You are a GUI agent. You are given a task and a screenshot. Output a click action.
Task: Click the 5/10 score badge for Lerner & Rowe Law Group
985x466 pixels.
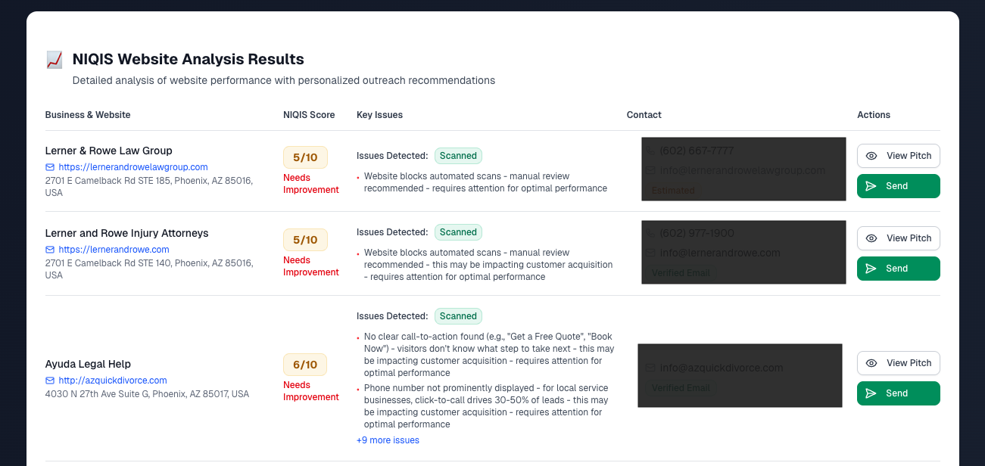click(x=305, y=157)
